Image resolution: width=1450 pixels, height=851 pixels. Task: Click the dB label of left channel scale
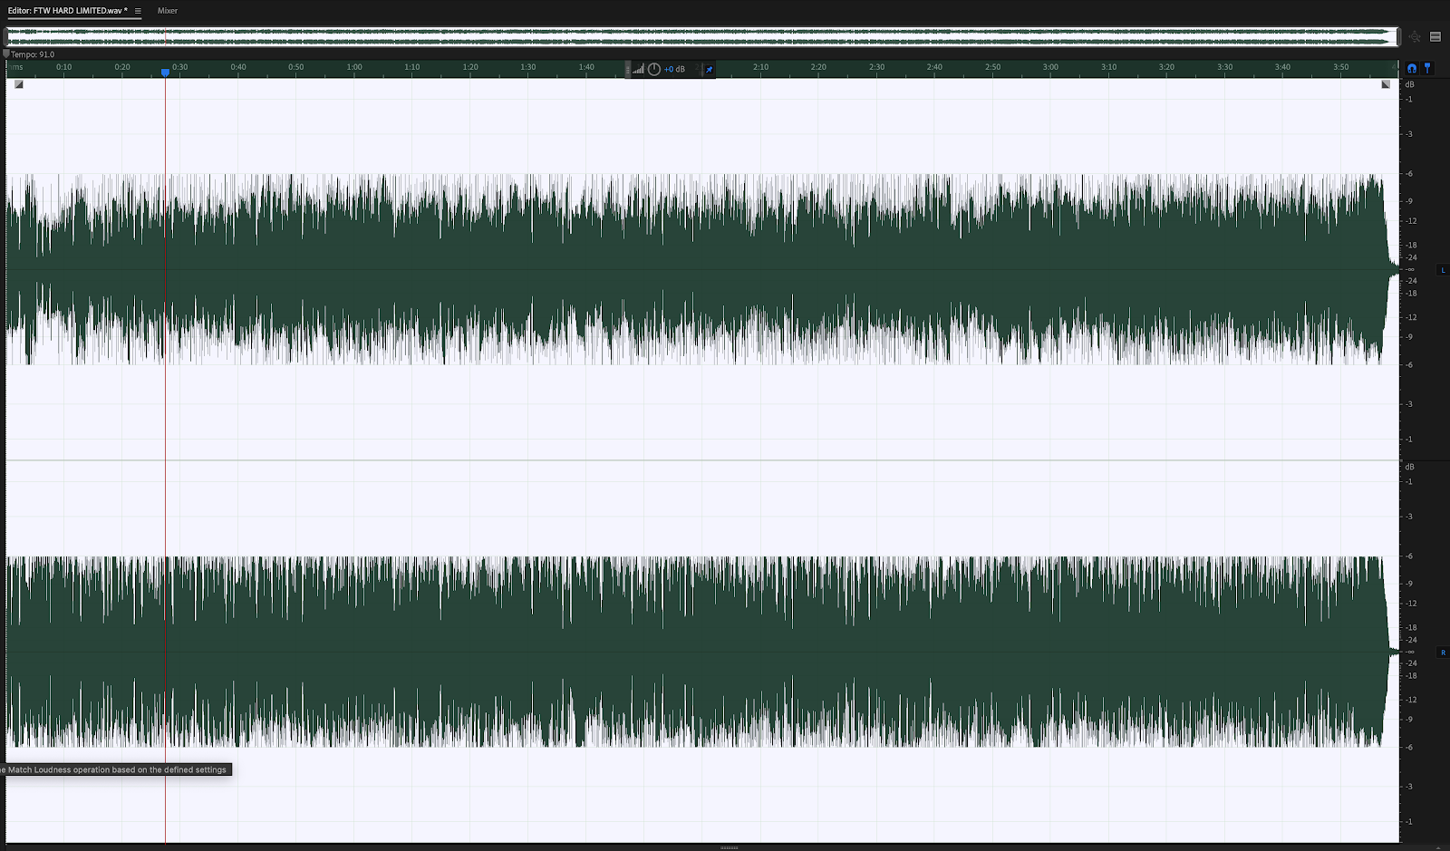coord(1409,84)
